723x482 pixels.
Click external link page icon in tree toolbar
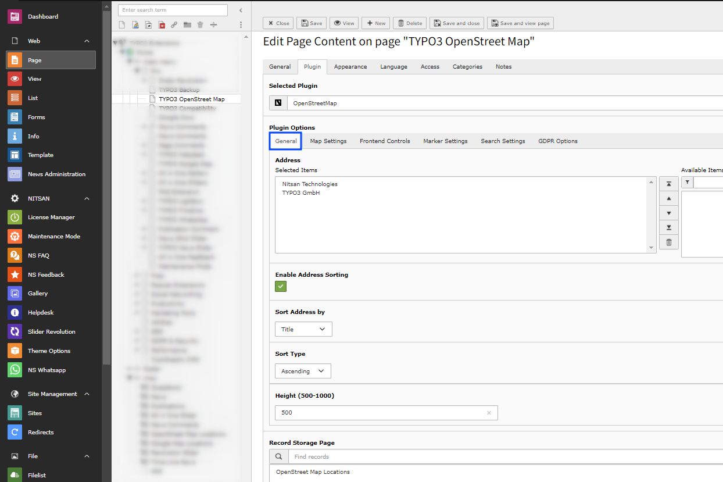(x=174, y=25)
